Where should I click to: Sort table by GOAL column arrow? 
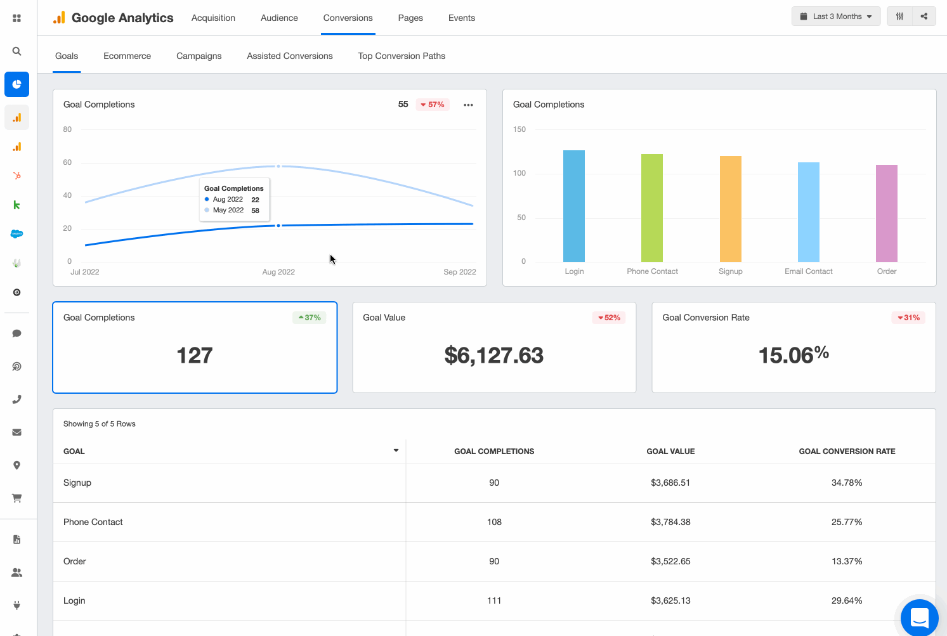click(396, 451)
